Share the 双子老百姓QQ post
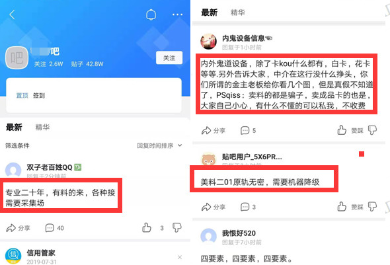Image resolution: width=390 pixels, height=265 pixels. 18,228
